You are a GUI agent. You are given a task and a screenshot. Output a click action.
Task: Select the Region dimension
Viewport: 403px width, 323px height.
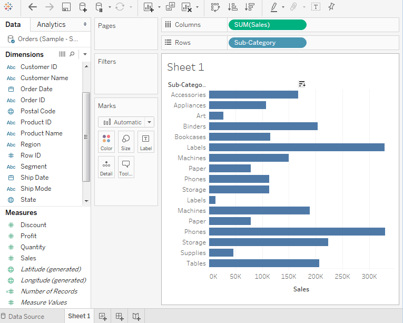coord(31,144)
